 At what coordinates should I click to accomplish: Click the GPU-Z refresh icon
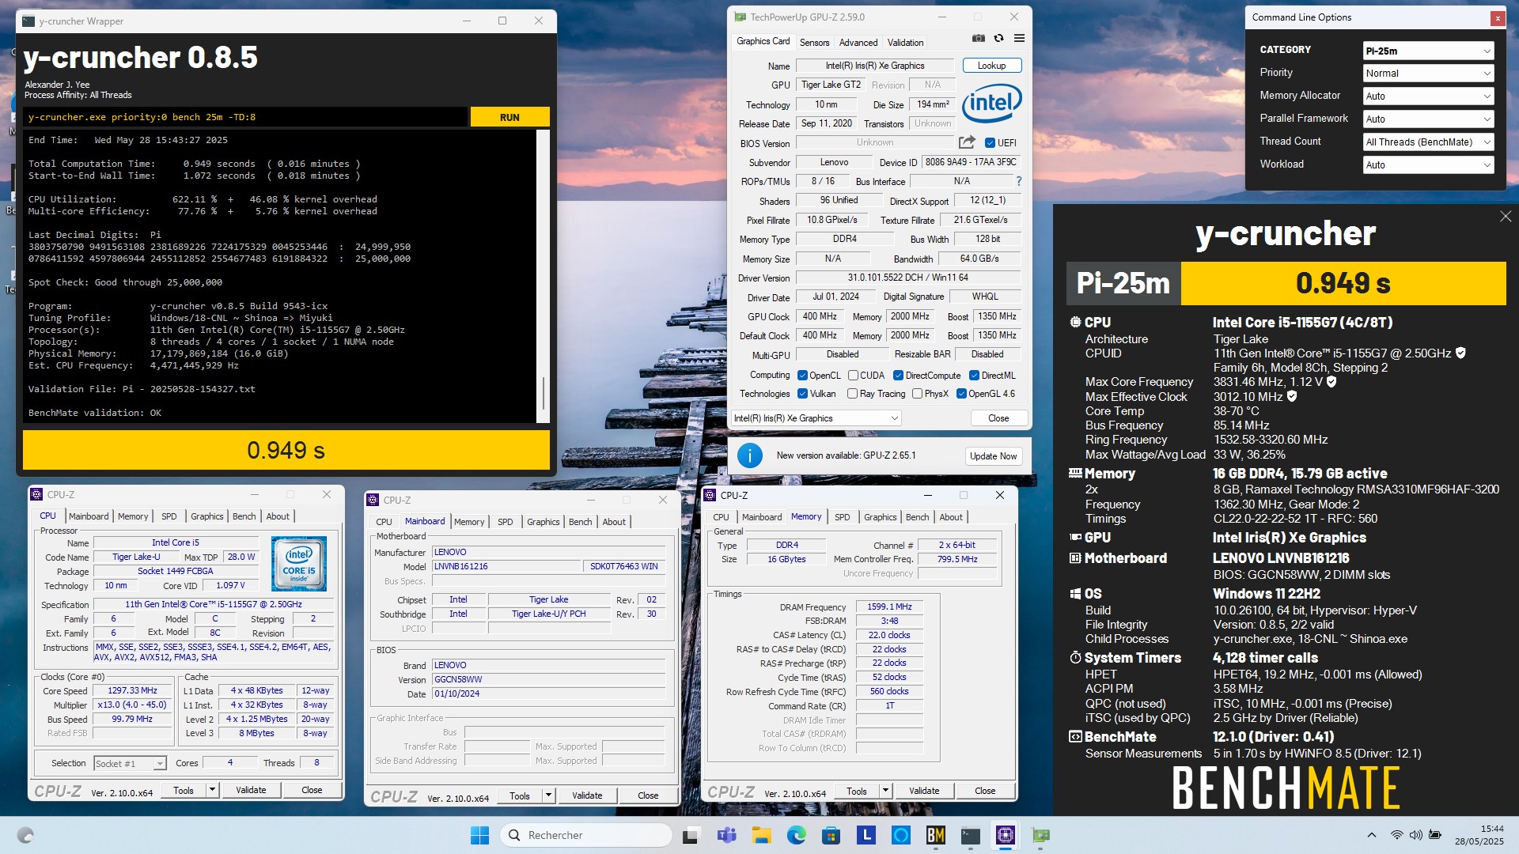(999, 38)
